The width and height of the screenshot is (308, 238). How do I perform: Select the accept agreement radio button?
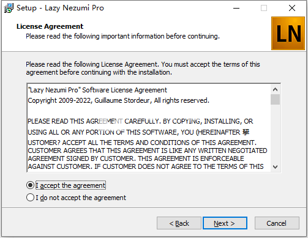30,185
